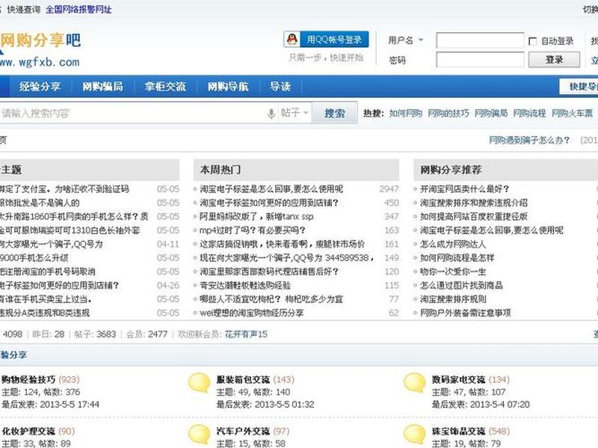The height and width of the screenshot is (448, 598).
Task: Open recommended post 淘宝搜索排序规则
Action: pos(453,299)
